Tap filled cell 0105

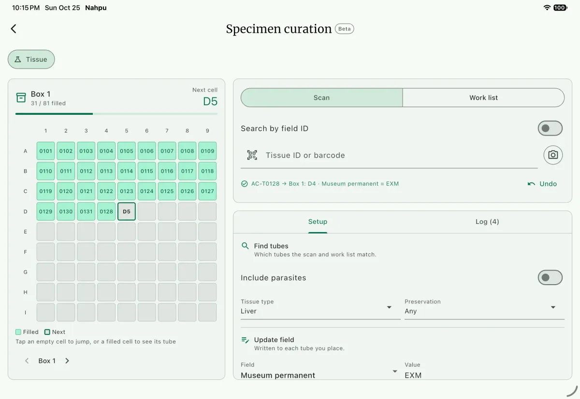click(127, 151)
